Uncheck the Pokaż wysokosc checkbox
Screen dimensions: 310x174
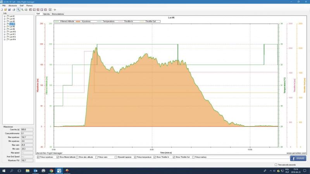pyautogui.click(x=38, y=157)
